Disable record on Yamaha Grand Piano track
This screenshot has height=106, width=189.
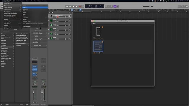tap(58, 17)
